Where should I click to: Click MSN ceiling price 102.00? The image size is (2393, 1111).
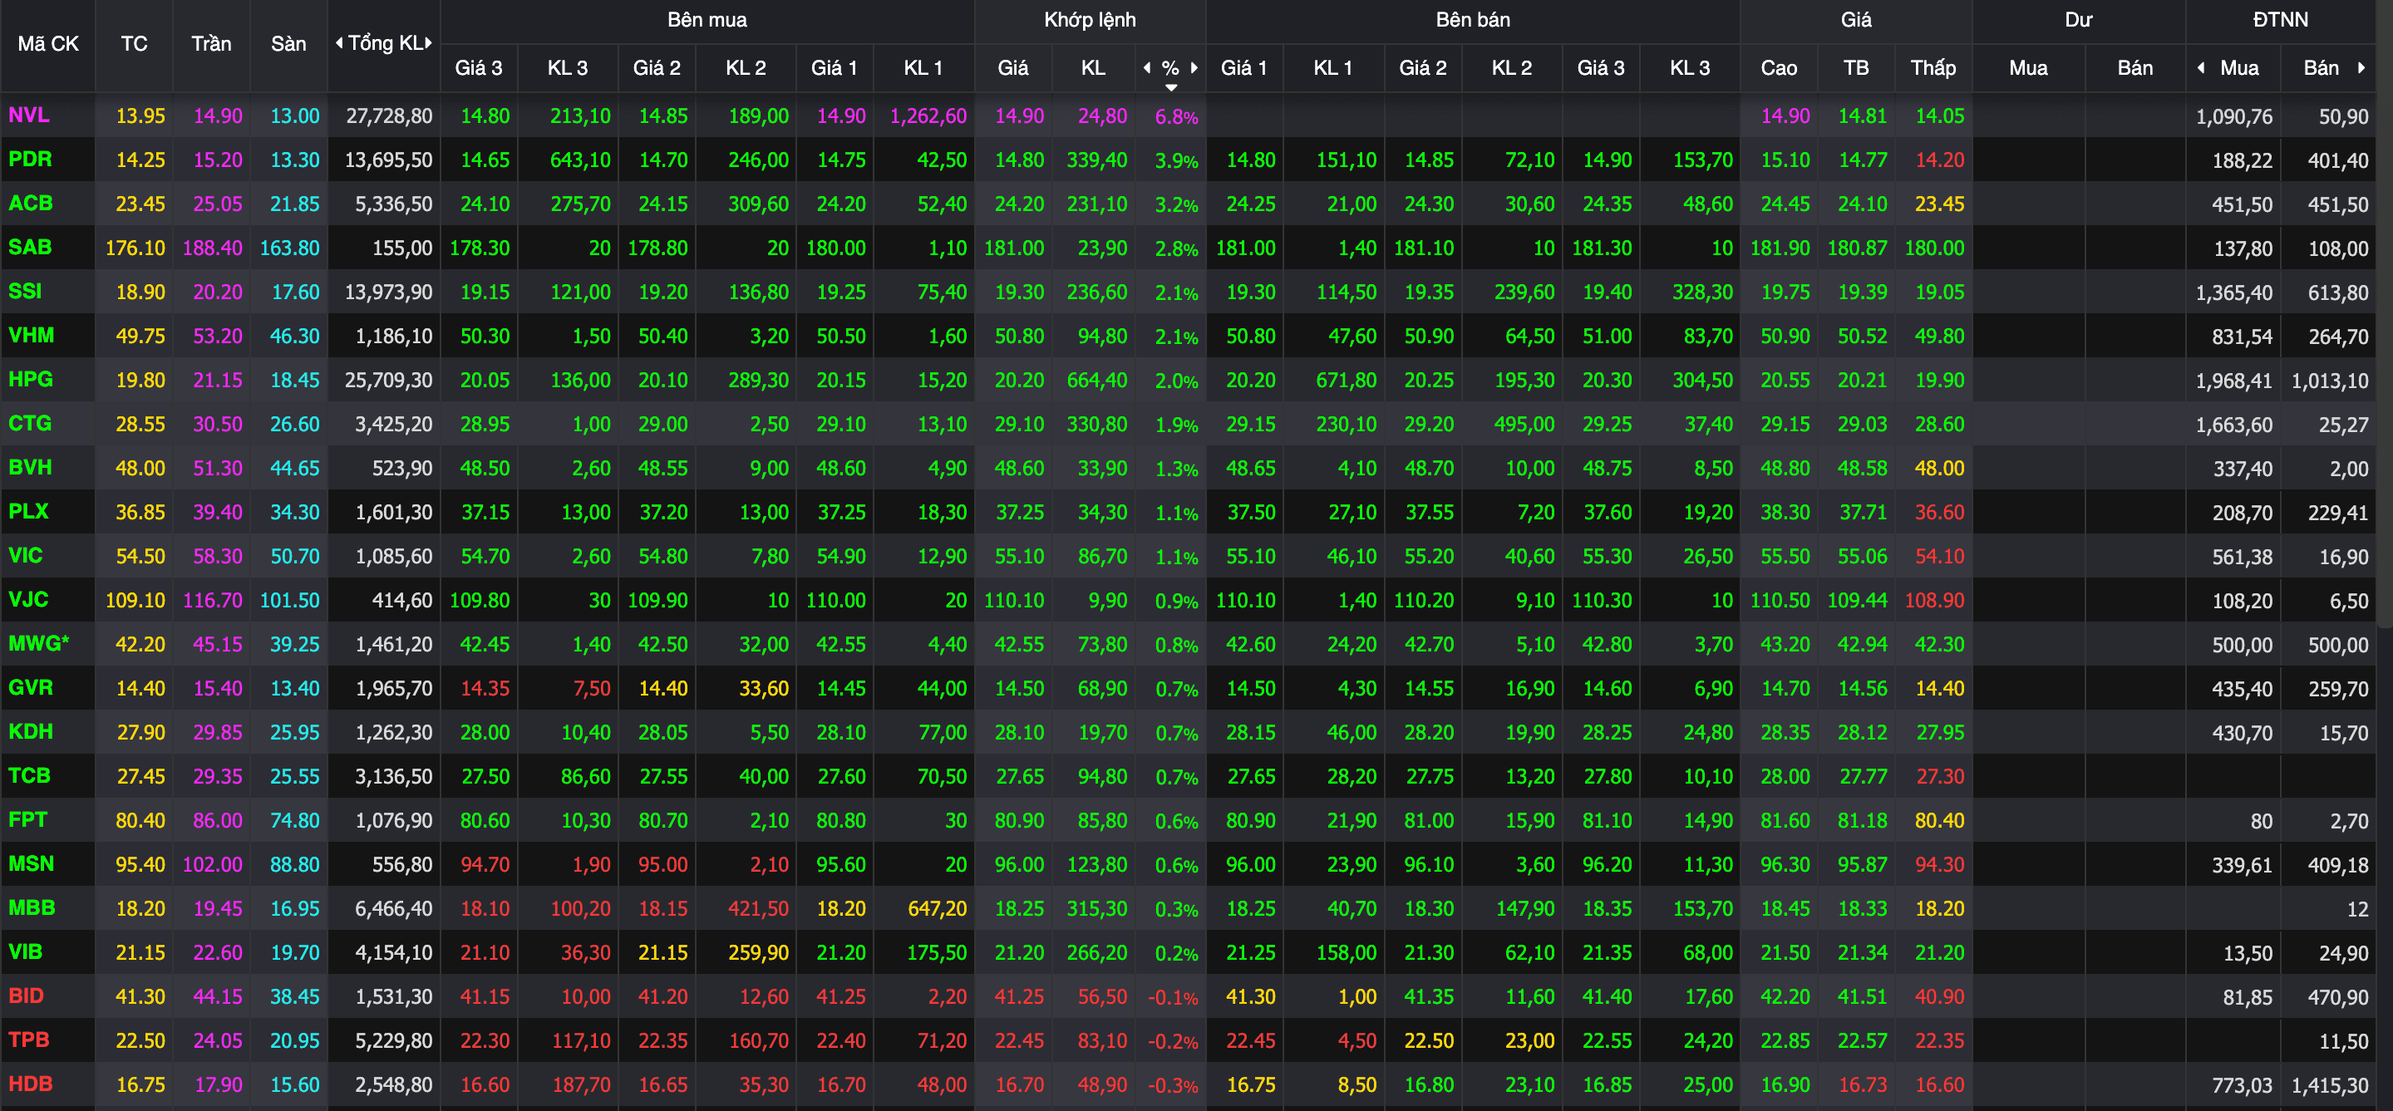(212, 864)
